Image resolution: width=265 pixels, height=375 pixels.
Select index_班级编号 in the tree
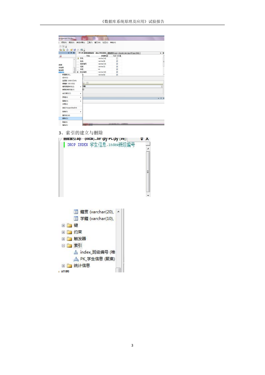point(98,252)
